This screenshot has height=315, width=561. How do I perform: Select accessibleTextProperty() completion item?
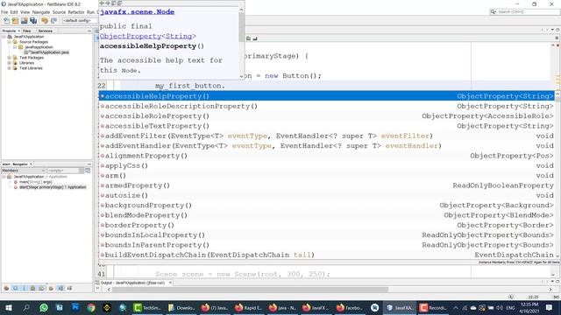point(327,126)
